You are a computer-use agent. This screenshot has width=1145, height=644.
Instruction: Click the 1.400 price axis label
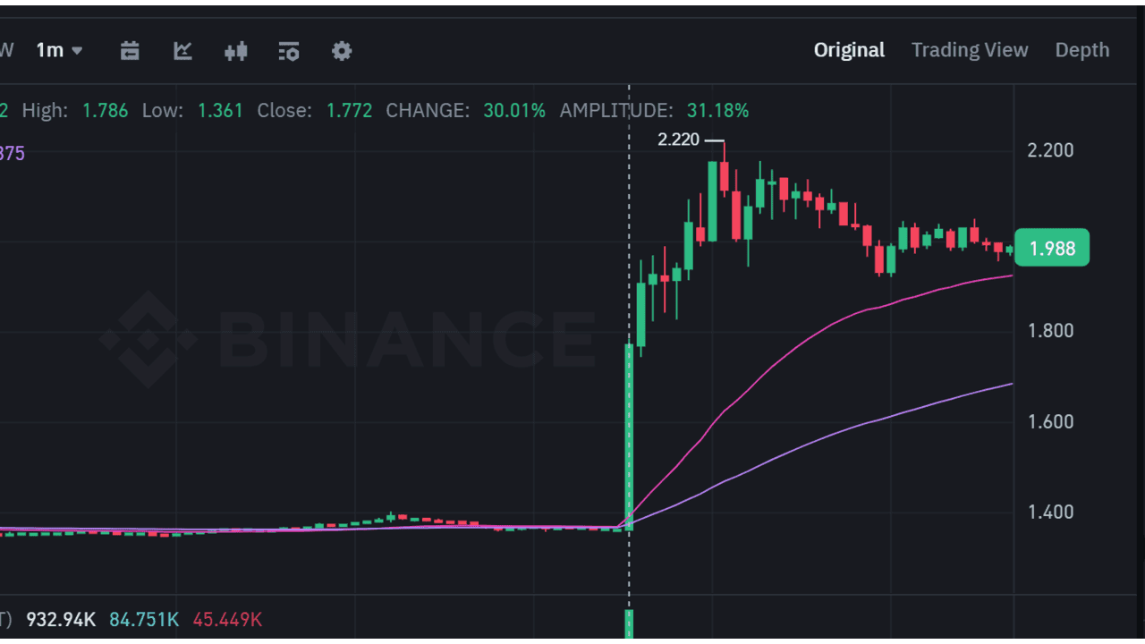(x=1050, y=513)
